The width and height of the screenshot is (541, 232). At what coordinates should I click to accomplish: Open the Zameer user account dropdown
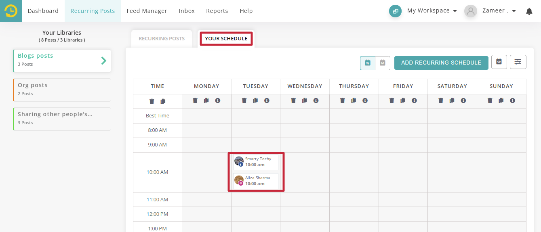(x=499, y=11)
